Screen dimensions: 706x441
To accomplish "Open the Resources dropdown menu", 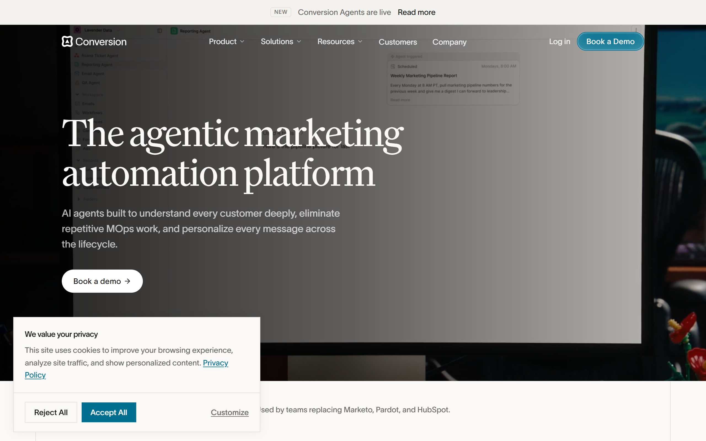I will click(340, 41).
